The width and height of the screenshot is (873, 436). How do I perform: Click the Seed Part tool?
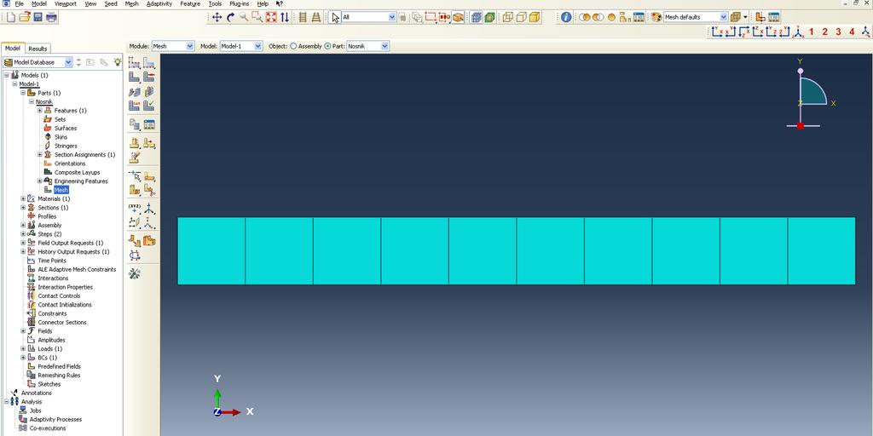(x=134, y=62)
